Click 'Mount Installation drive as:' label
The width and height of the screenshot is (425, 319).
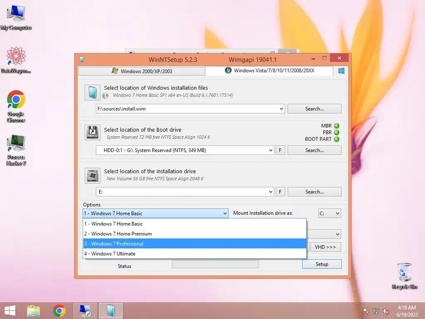tap(263, 213)
